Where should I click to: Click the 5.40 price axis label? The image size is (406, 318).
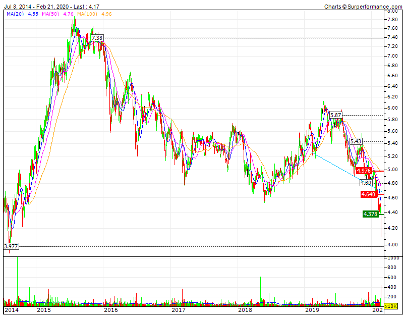point(392,143)
